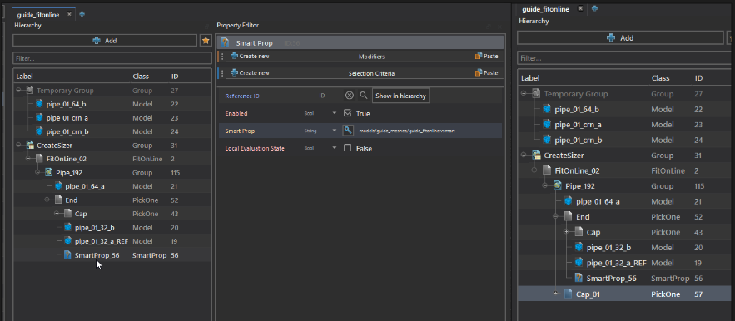Click the SmartProp_56 icon in left Hierarchy

pos(67,255)
